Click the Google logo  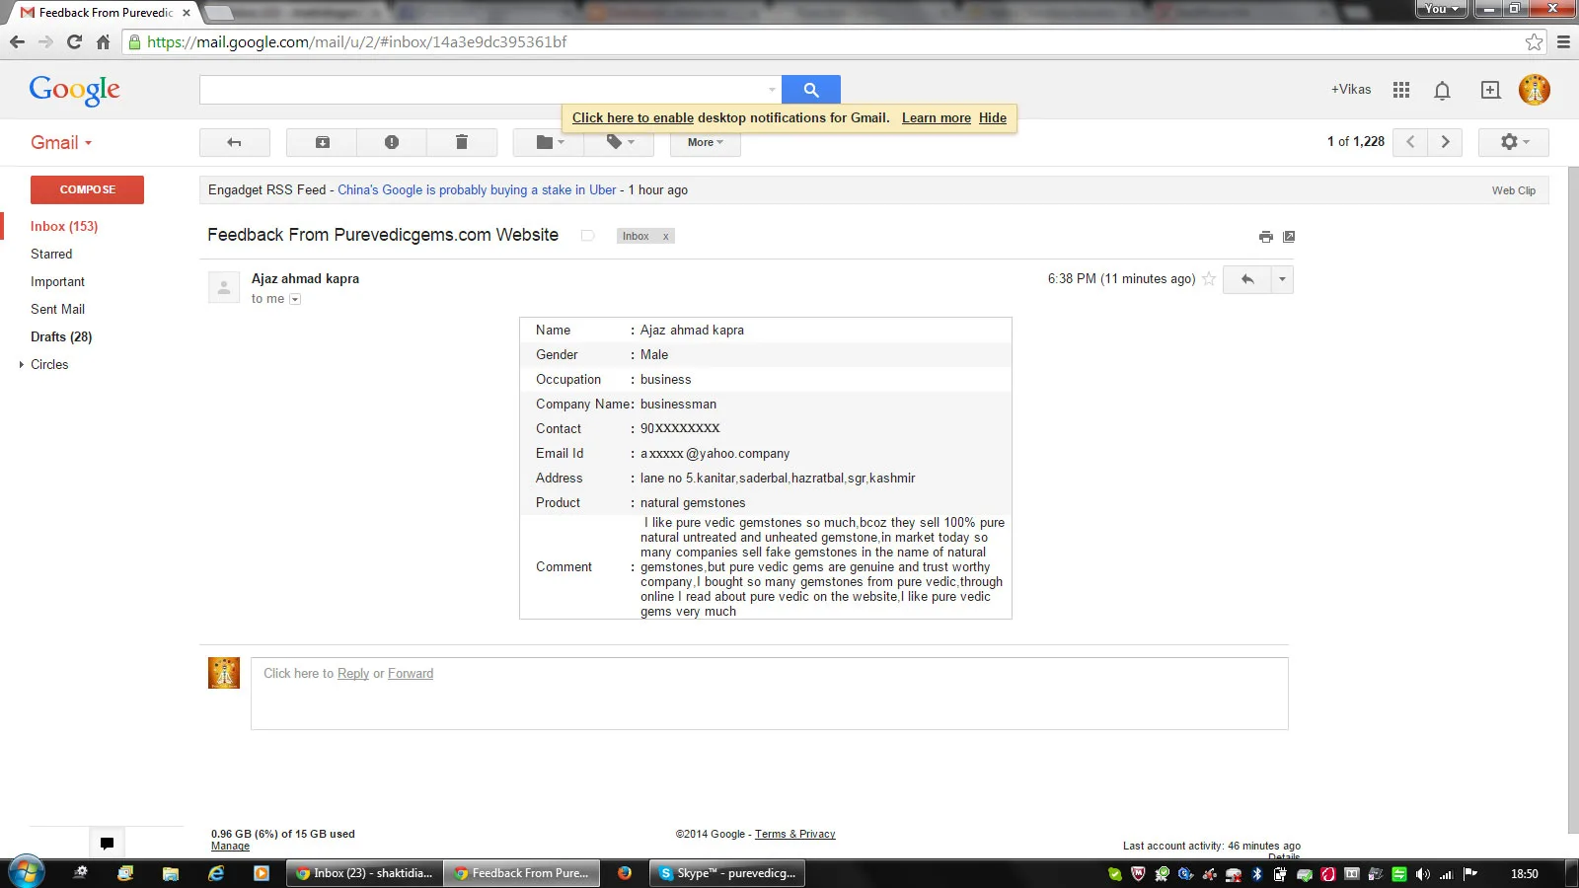click(75, 90)
